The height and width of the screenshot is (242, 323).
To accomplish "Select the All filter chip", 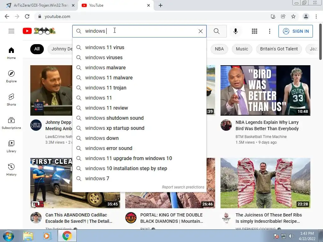I will pos(37,49).
